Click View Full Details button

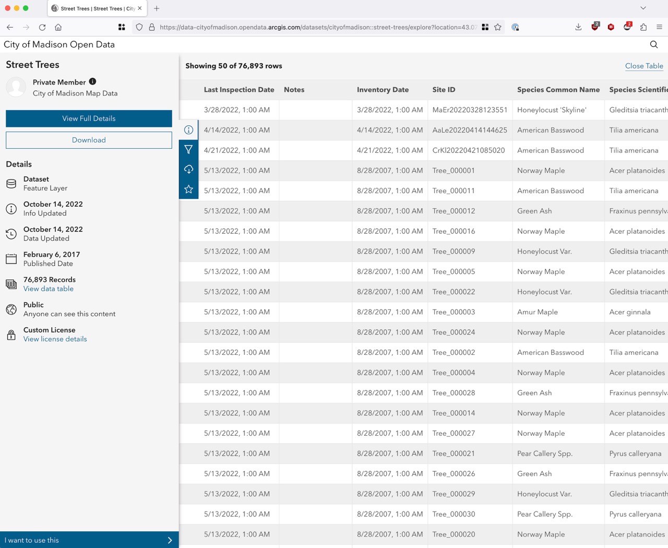(89, 118)
